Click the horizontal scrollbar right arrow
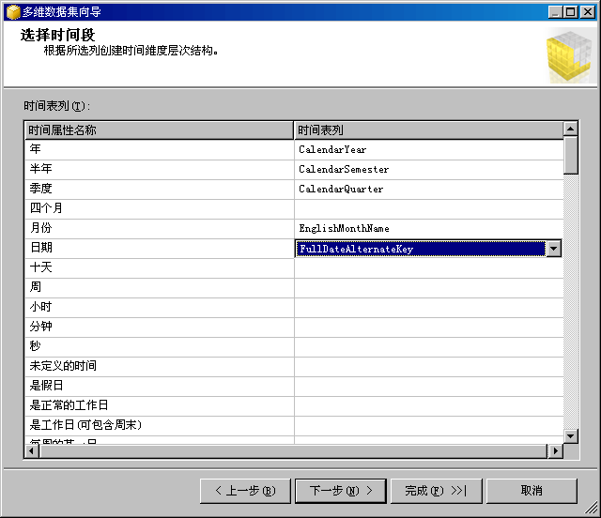 click(555, 451)
